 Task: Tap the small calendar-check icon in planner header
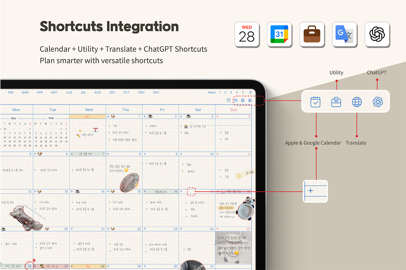click(229, 101)
